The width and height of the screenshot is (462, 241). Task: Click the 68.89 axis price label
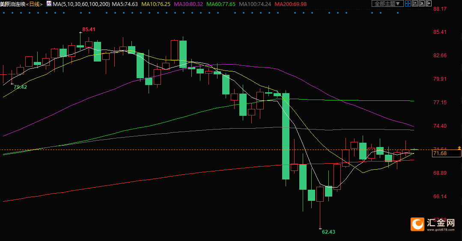point(440,173)
